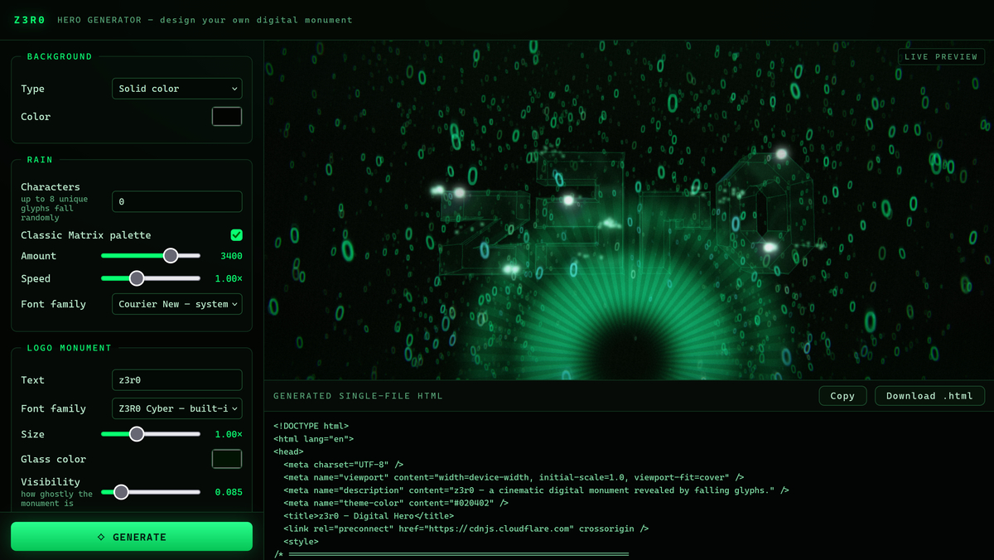Image resolution: width=994 pixels, height=560 pixels.
Task: Click the <style> code line
Action: [x=301, y=542]
